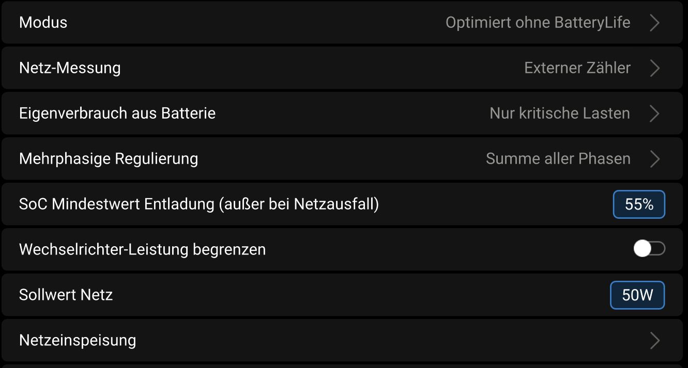Image resolution: width=688 pixels, height=368 pixels.
Task: Open the Netzeinspeisung submenu
Action: 341,340
